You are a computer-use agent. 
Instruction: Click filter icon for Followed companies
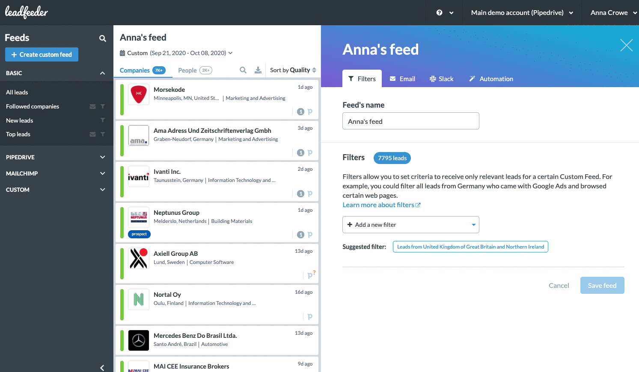[103, 106]
